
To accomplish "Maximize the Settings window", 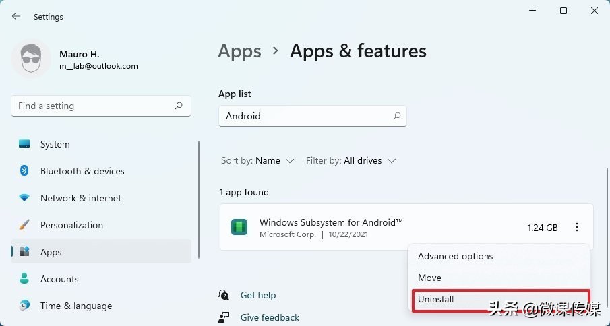I will point(563,11).
